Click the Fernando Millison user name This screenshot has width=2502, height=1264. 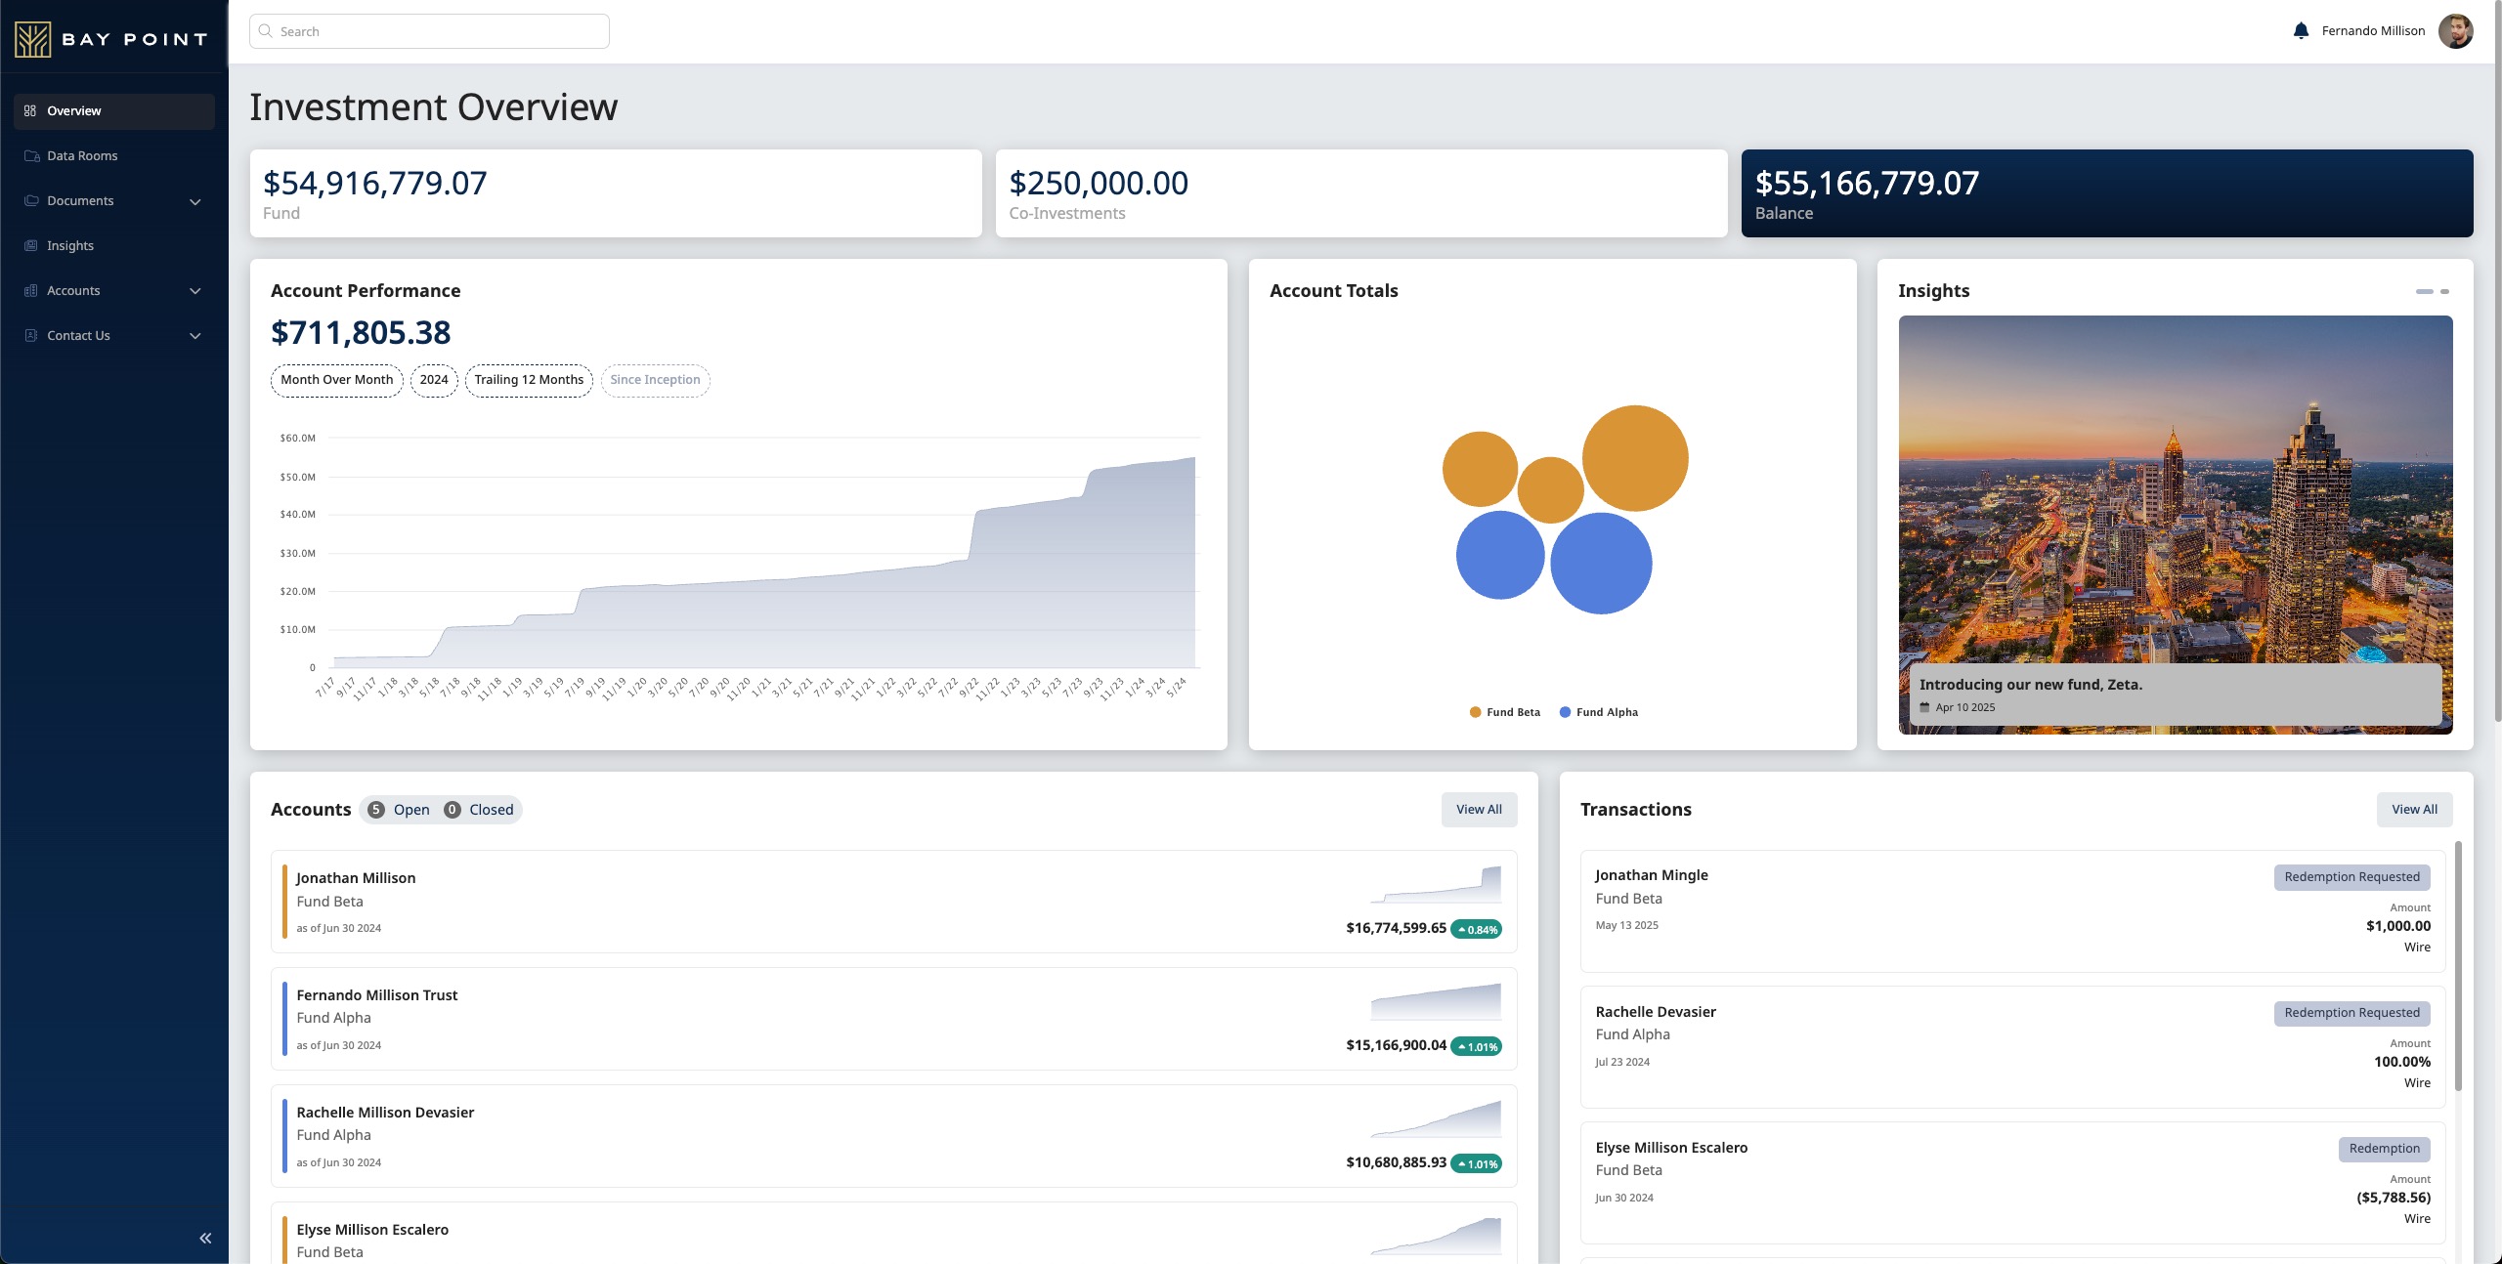click(2373, 31)
